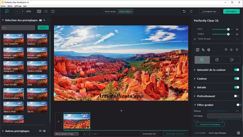
Task: Expand the Détails section
Action: [x=195, y=87]
